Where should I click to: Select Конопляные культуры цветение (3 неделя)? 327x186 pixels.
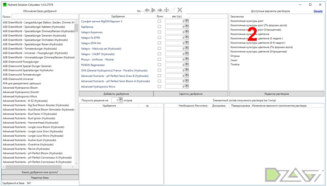(257, 38)
